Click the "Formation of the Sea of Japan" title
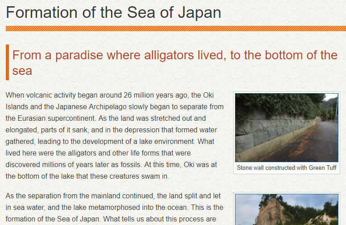 tap(114, 12)
